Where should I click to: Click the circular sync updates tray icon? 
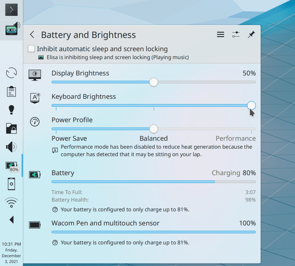(11, 73)
